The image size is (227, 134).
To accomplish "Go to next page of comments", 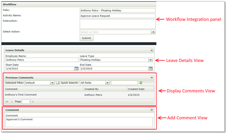I will [x=33, y=102].
